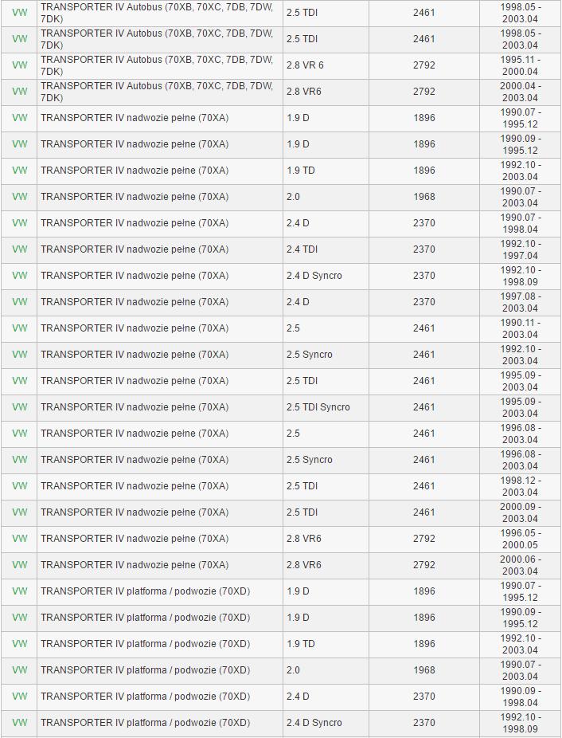Open the VW link for nadwozie pełne 2.4 TDI
Screen dimensions: 562x738
(20, 249)
